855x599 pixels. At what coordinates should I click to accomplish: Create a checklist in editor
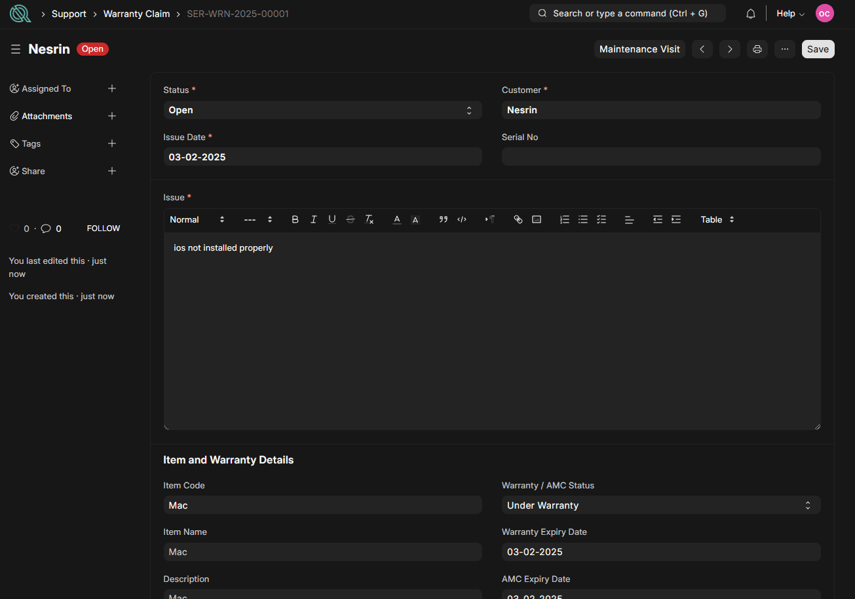[x=601, y=219]
